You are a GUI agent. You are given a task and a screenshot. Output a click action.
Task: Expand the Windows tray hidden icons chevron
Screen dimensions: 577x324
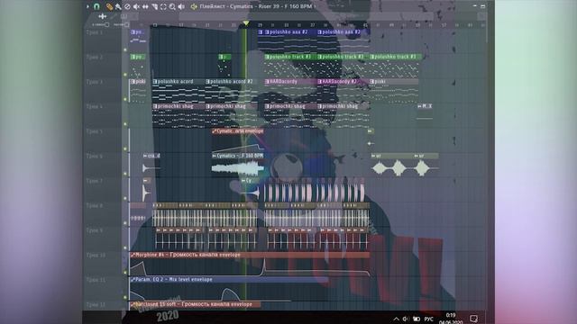point(396,319)
